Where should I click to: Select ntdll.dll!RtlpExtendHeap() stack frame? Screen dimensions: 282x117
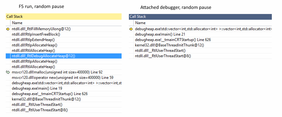[x=64, y=40]
